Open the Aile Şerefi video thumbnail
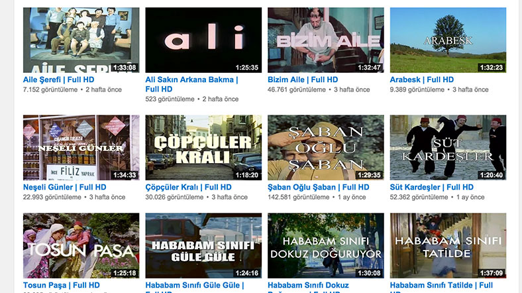Screen dimensions: 522x293 81,40
